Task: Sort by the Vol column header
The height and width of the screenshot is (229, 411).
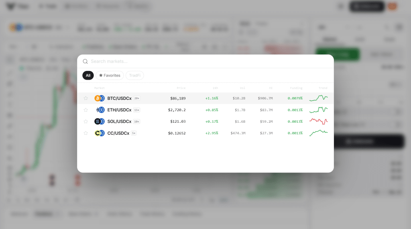Action: pyautogui.click(x=243, y=88)
